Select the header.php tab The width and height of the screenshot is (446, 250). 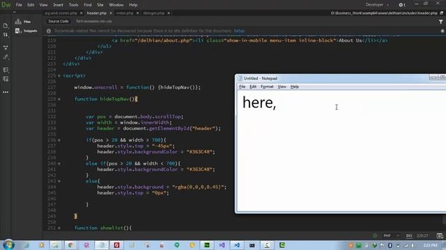(x=97, y=13)
